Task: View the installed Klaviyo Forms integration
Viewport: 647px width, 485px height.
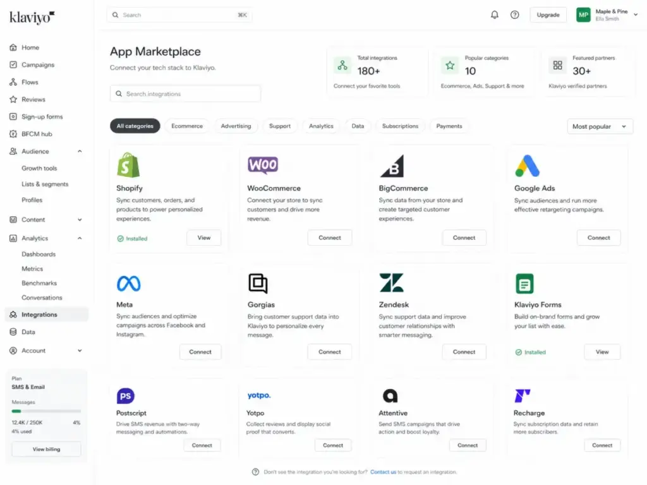Action: pyautogui.click(x=602, y=352)
